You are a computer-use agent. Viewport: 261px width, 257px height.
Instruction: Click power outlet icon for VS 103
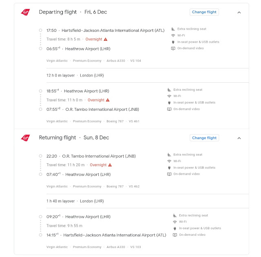tap(175, 228)
